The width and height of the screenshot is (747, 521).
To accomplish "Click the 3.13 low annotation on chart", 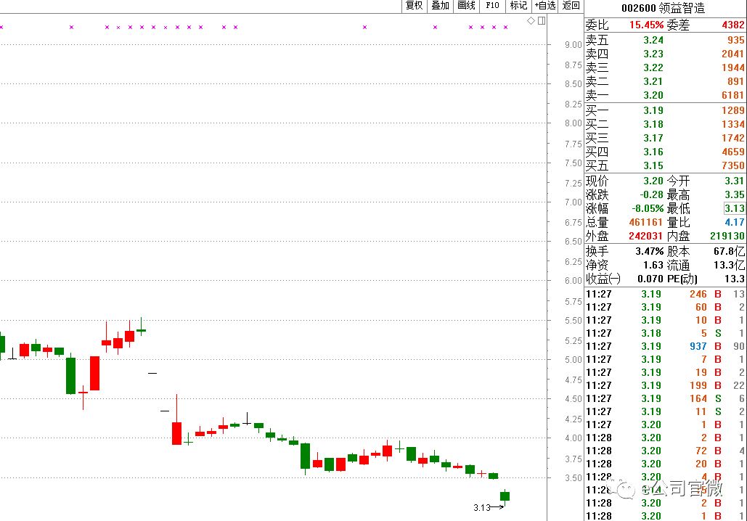I will tap(481, 508).
